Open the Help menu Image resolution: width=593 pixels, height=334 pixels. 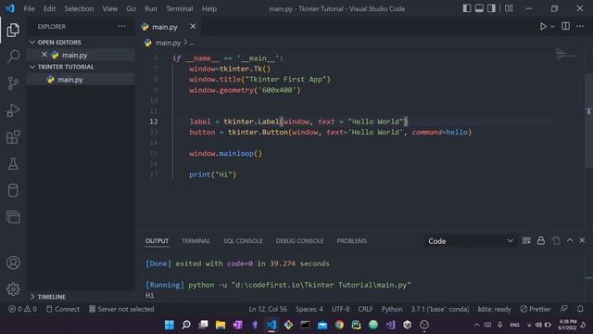pyautogui.click(x=208, y=8)
